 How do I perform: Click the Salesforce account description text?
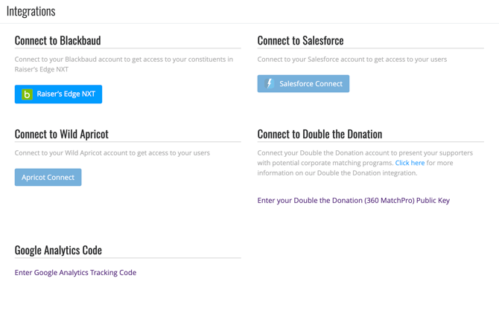352,59
